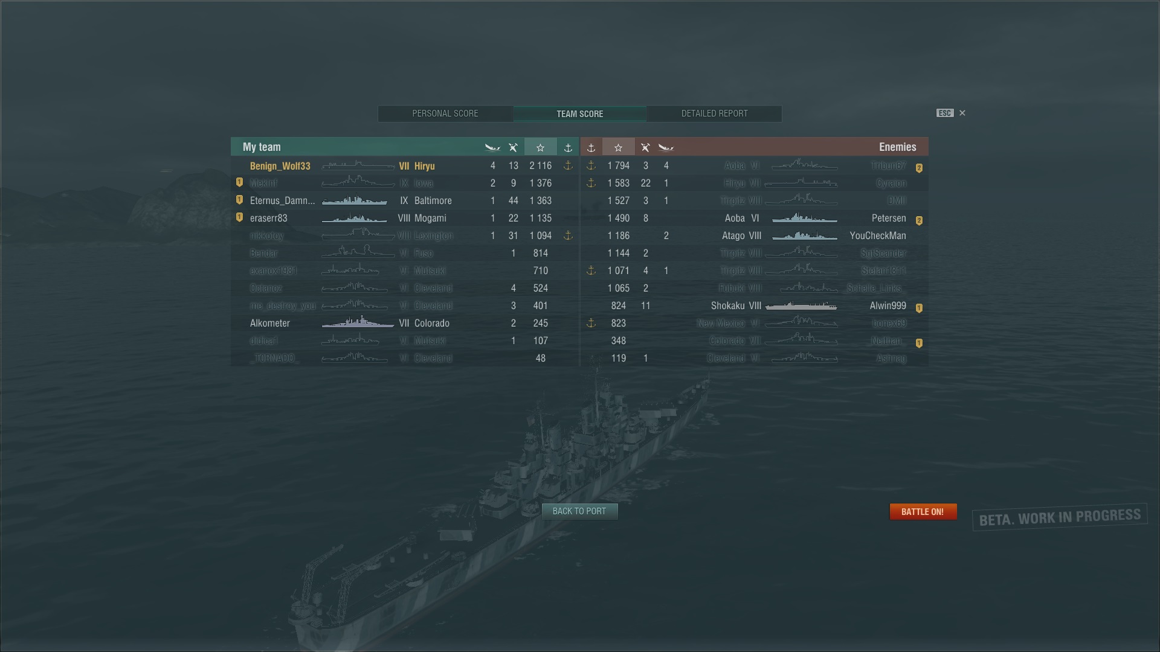Click the division badge next to Petersen
Screen dimensions: 1160x652
coord(919,220)
